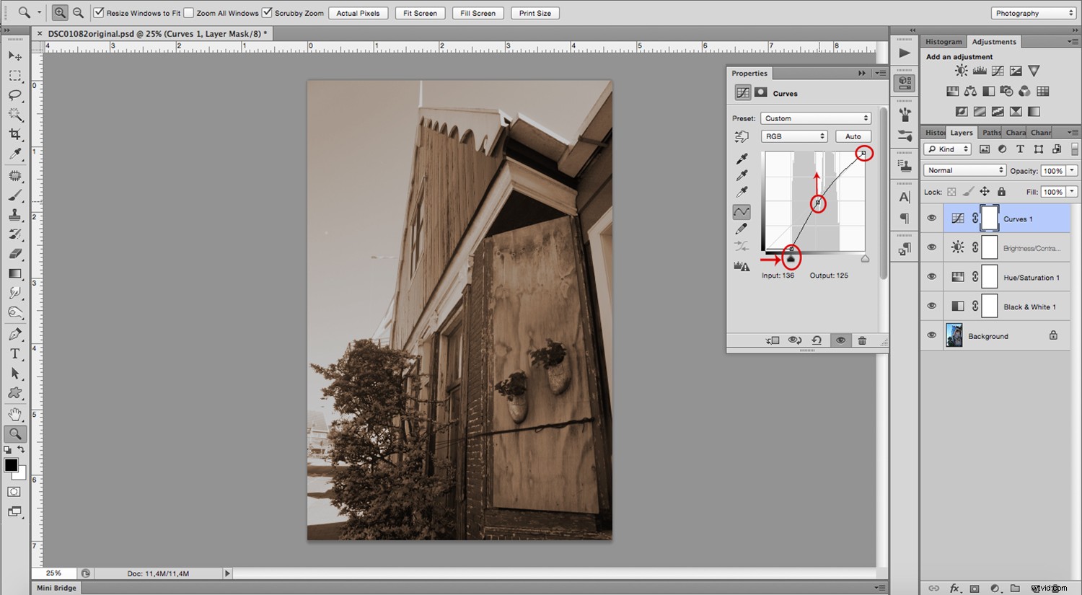Switch to the Paths tab
The image size is (1082, 595).
click(990, 132)
